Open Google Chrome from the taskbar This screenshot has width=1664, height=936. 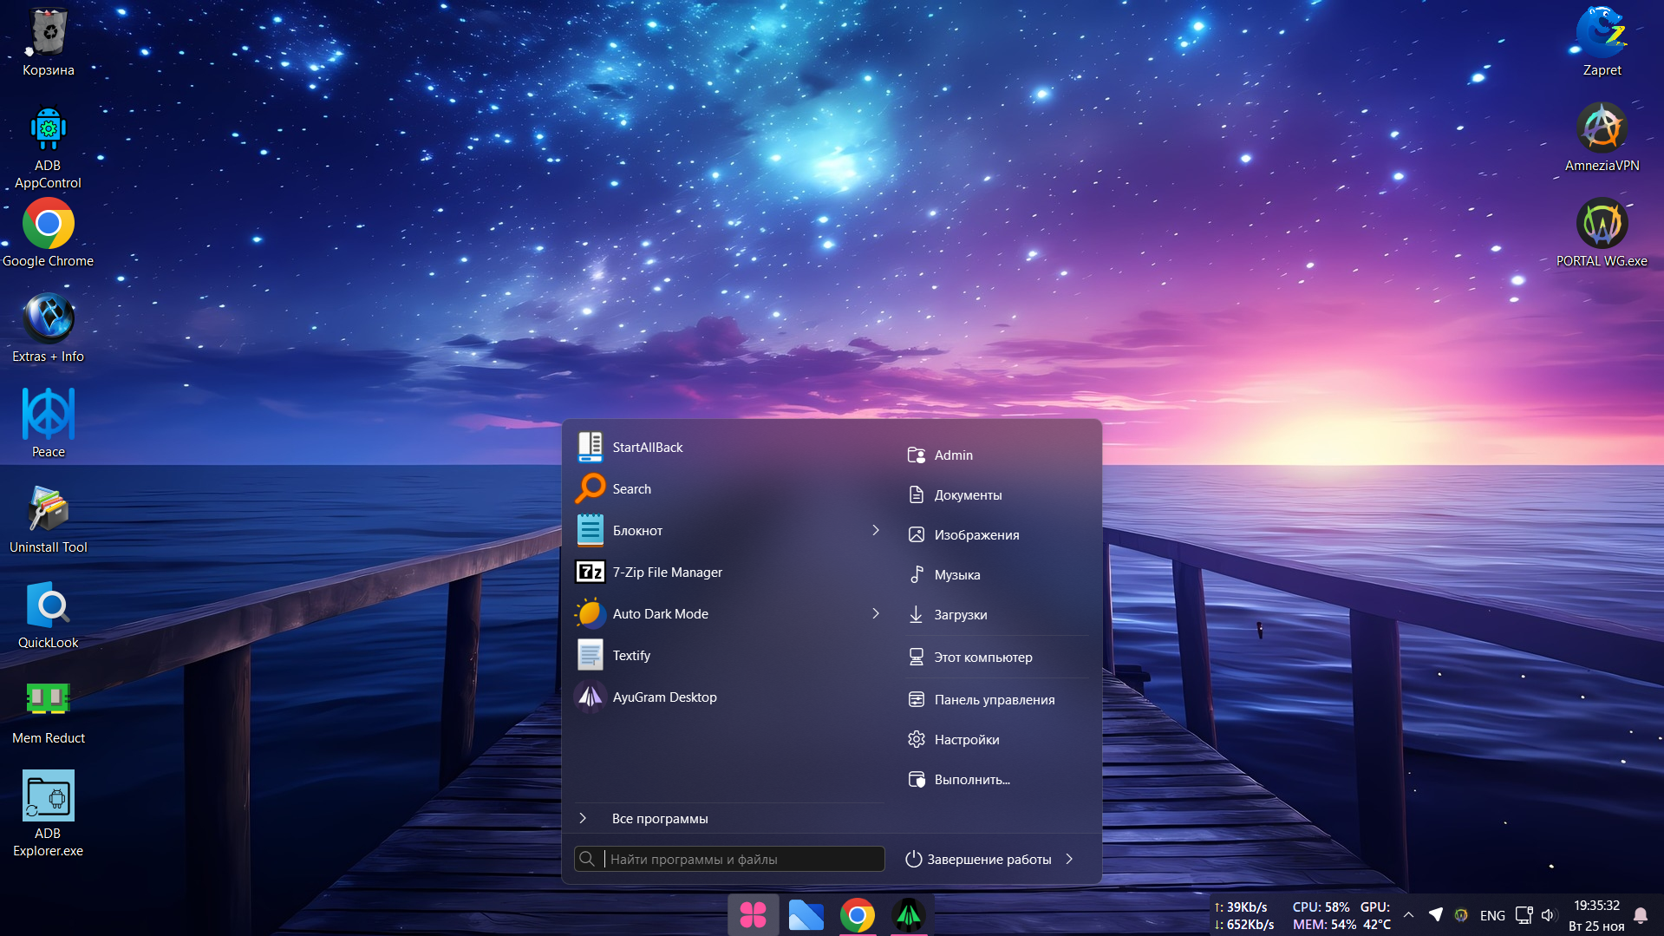857,915
